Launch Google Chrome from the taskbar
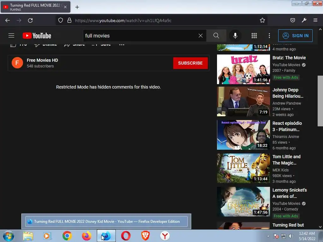 coord(67,236)
